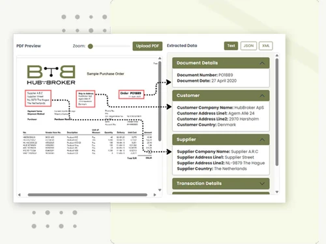Click 'Customer Company Name: HubBroker ApS'
326x244 pixels.
[220, 107]
